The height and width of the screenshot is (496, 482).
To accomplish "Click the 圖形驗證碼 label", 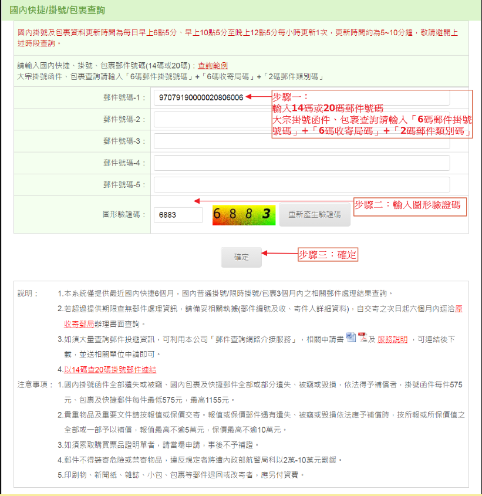I will [x=124, y=215].
